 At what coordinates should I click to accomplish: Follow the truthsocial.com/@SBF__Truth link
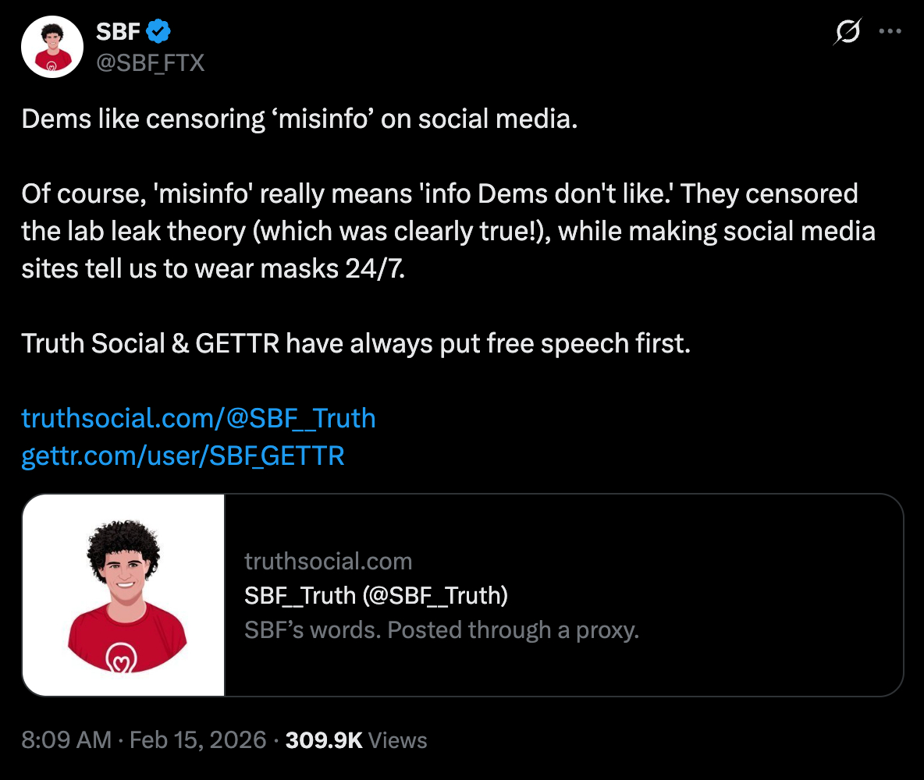198,418
